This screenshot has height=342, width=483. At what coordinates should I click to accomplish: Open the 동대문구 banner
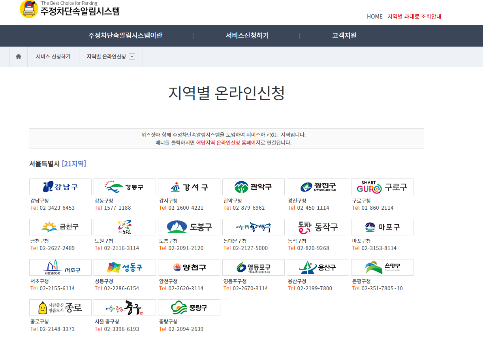(x=254, y=227)
